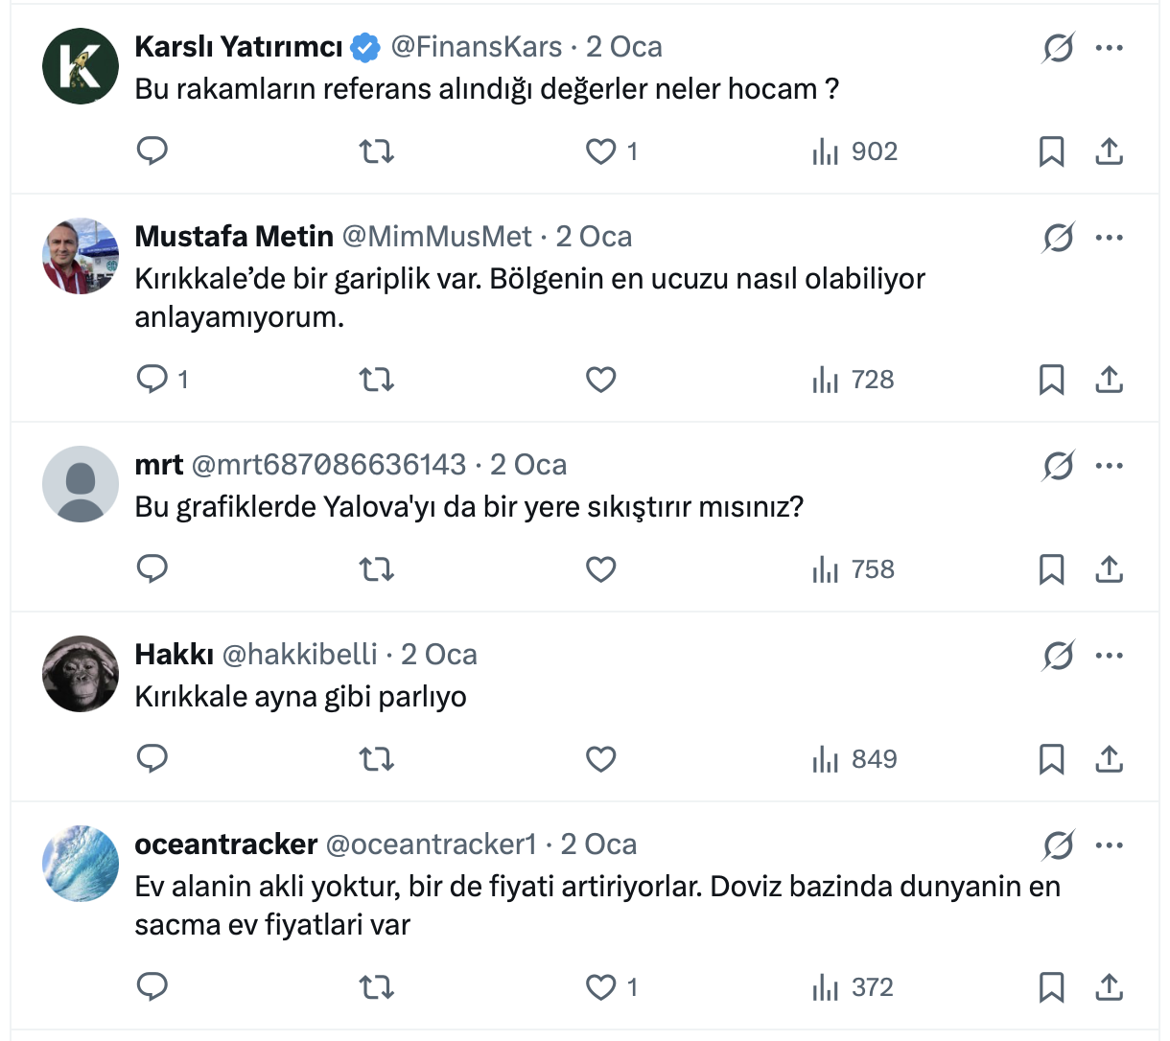1170x1041 pixels.
Task: Share the mrt tweet about Yalova
Action: [1109, 569]
